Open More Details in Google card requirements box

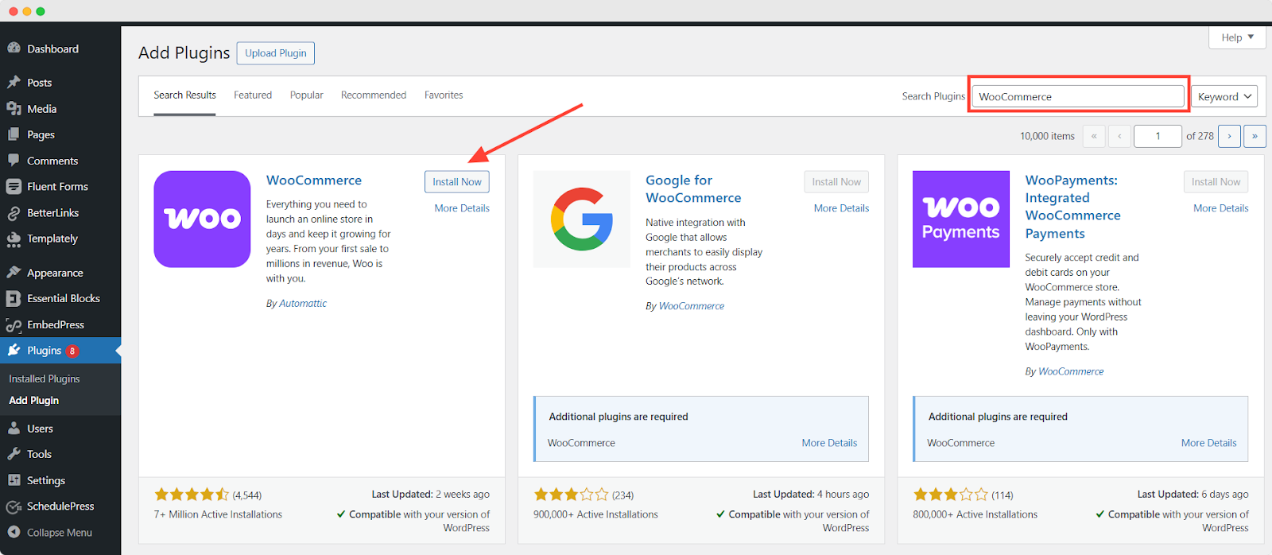tap(829, 443)
